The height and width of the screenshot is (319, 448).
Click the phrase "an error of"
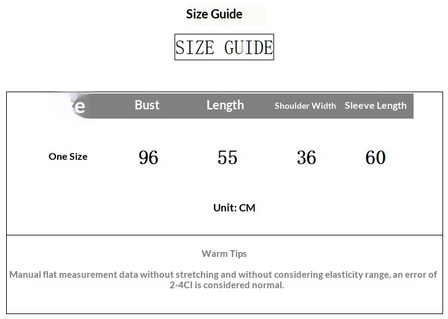[x=415, y=274]
